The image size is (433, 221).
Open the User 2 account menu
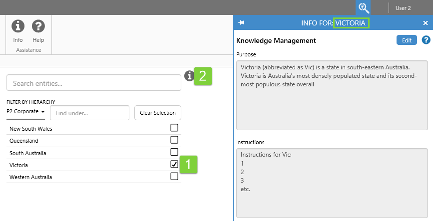pos(403,8)
